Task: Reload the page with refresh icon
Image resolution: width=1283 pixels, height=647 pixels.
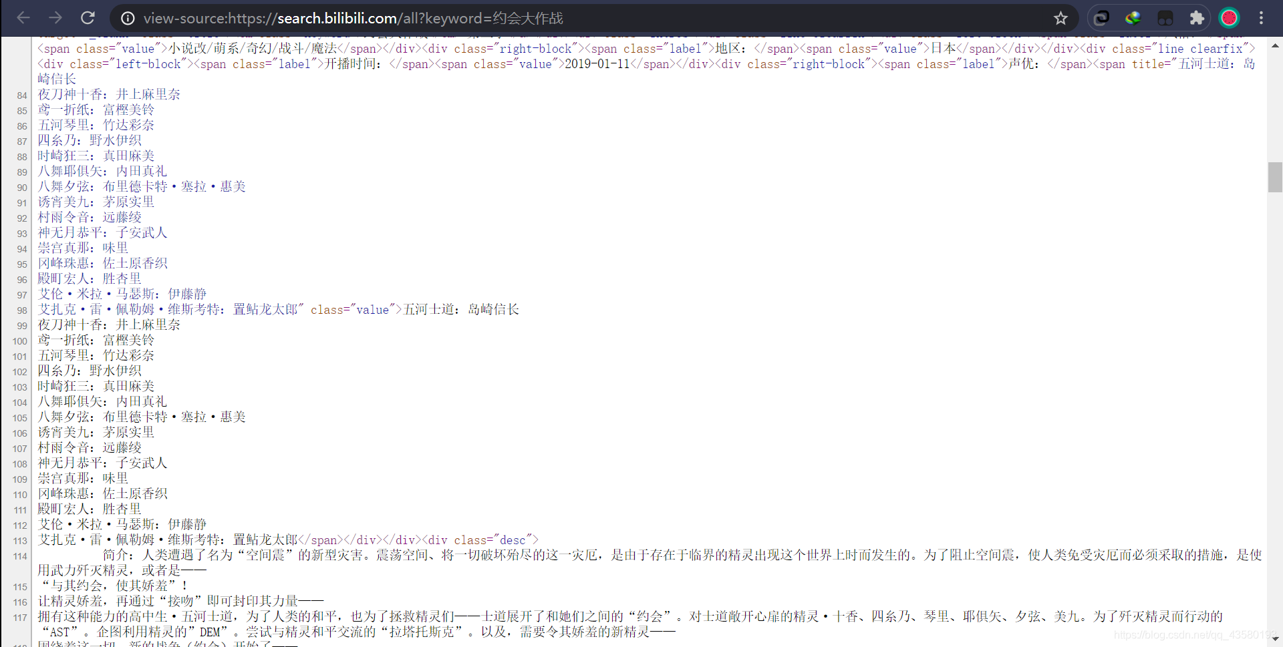Action: 88,18
